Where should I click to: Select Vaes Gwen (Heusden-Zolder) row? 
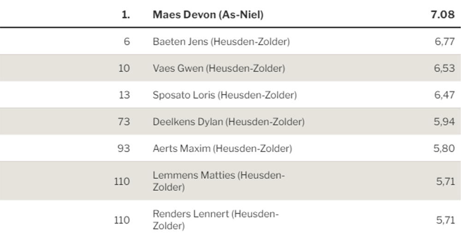click(230, 68)
